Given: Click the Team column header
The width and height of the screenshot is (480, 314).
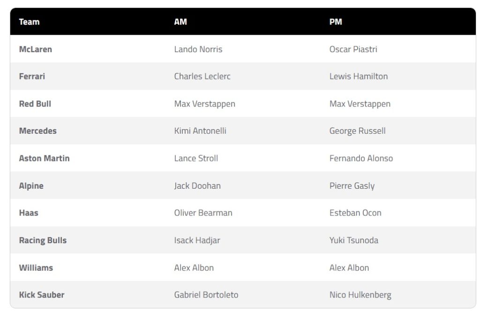Looking at the screenshot, I should point(29,22).
